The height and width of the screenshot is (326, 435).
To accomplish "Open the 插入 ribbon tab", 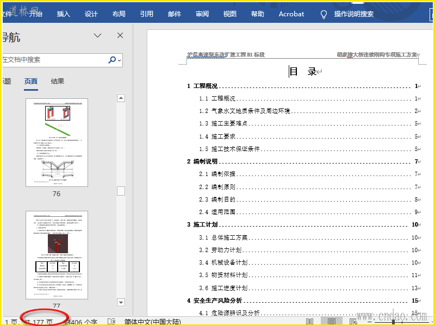I will coord(63,14).
